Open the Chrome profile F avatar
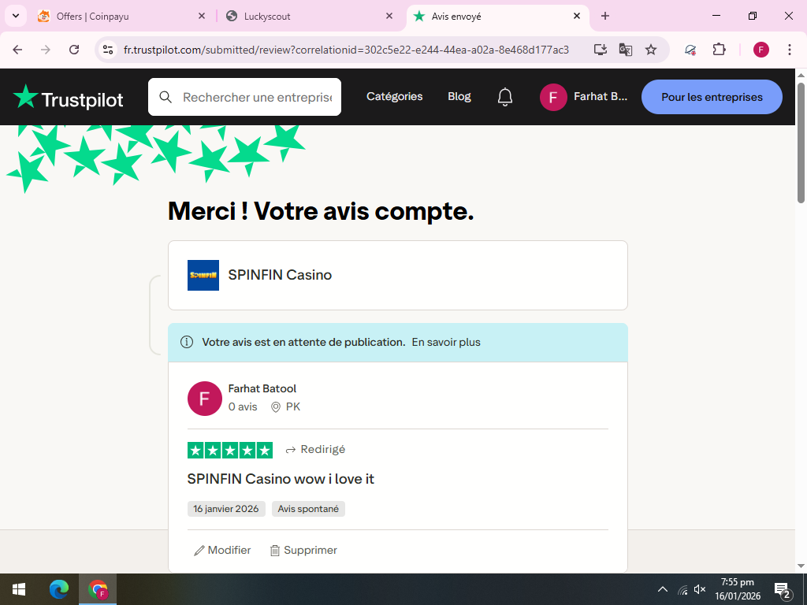This screenshot has height=605, width=807. 761,50
